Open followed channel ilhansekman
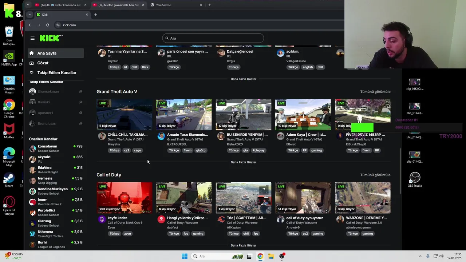Viewport: 466px width, 262px height. 56,91
